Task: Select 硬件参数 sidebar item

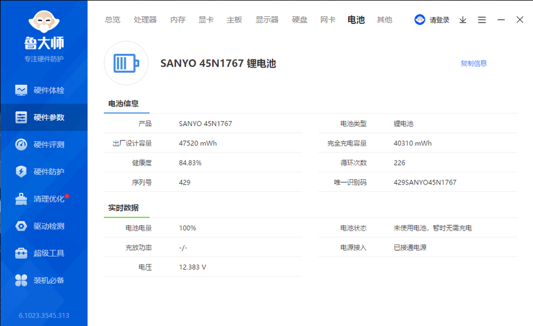Action: pyautogui.click(x=44, y=117)
